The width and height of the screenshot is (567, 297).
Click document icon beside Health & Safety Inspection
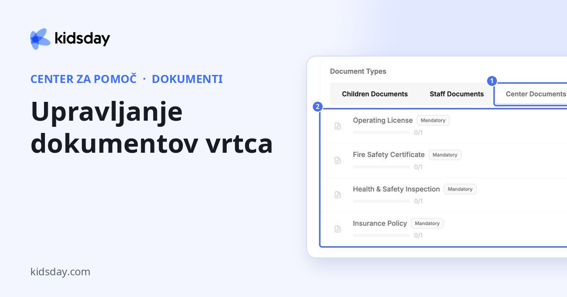tap(337, 195)
